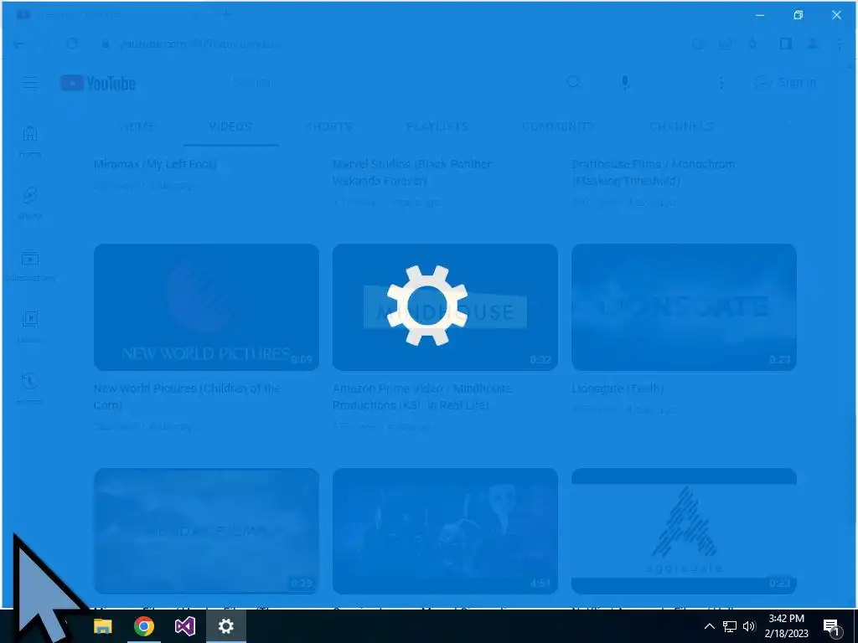Open Library in YouTube left sidebar

[x=30, y=327]
